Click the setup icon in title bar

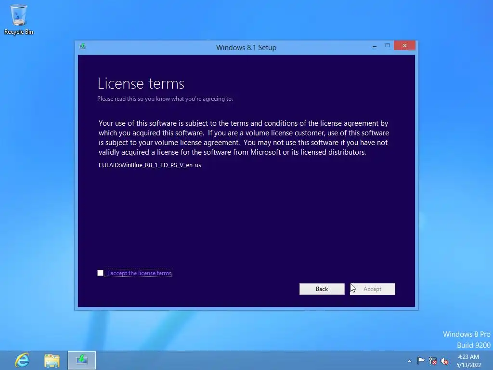pos(83,47)
